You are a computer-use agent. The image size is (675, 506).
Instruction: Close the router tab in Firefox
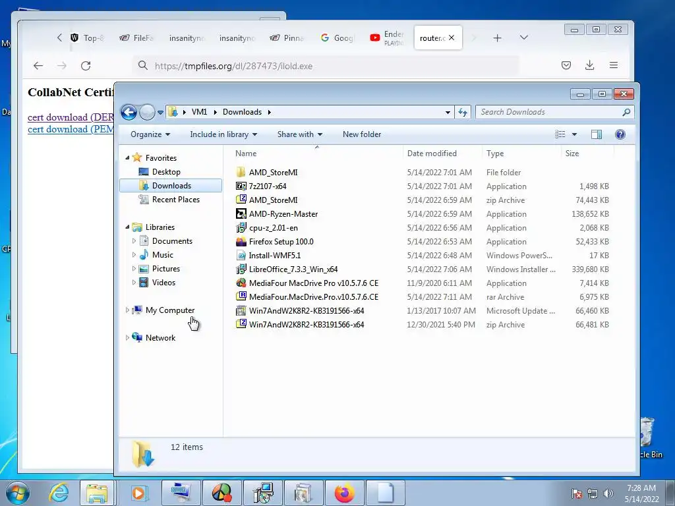pyautogui.click(x=451, y=38)
